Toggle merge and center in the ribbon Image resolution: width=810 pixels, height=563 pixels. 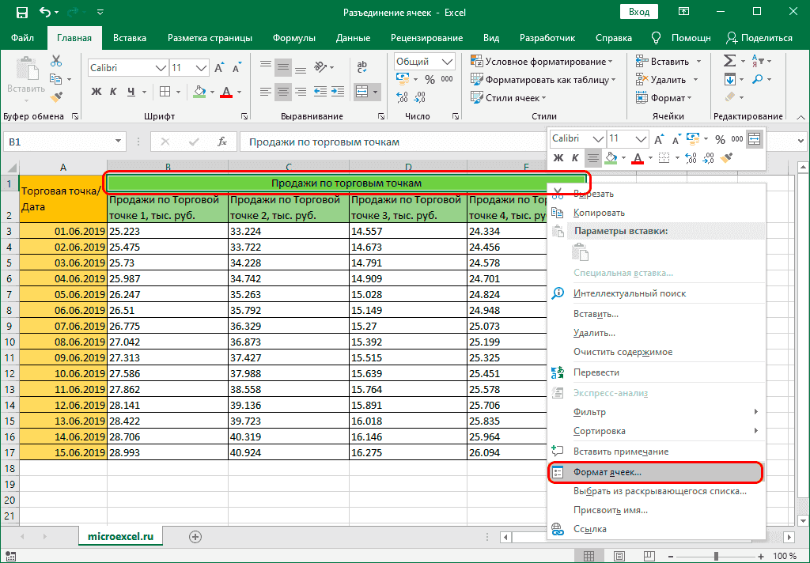pos(362,92)
